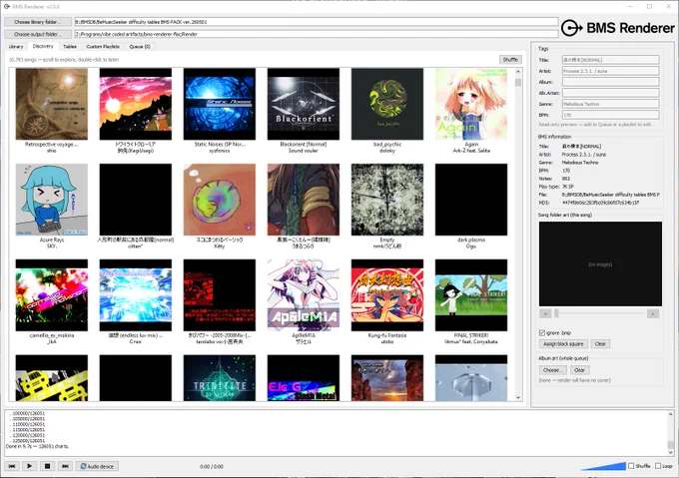
Task: Select the camellia_ex_makina cover
Action: (52, 295)
